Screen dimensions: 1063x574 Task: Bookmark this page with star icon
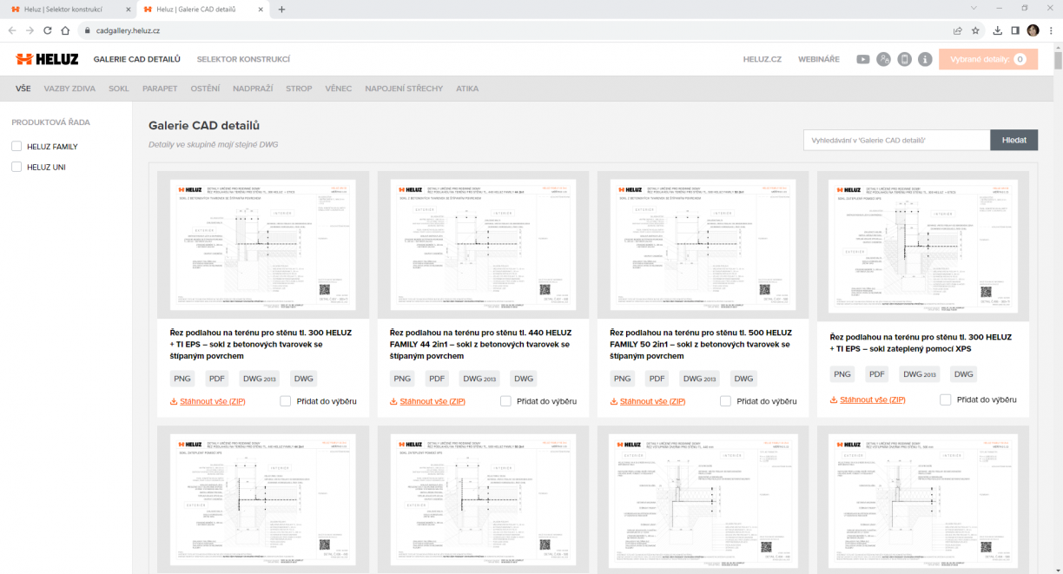click(975, 30)
